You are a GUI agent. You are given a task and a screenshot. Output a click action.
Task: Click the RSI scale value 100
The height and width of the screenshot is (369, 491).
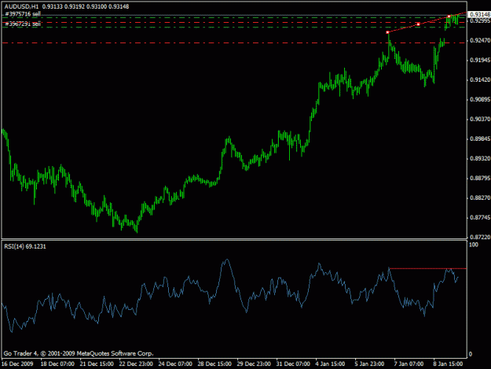pyautogui.click(x=474, y=245)
